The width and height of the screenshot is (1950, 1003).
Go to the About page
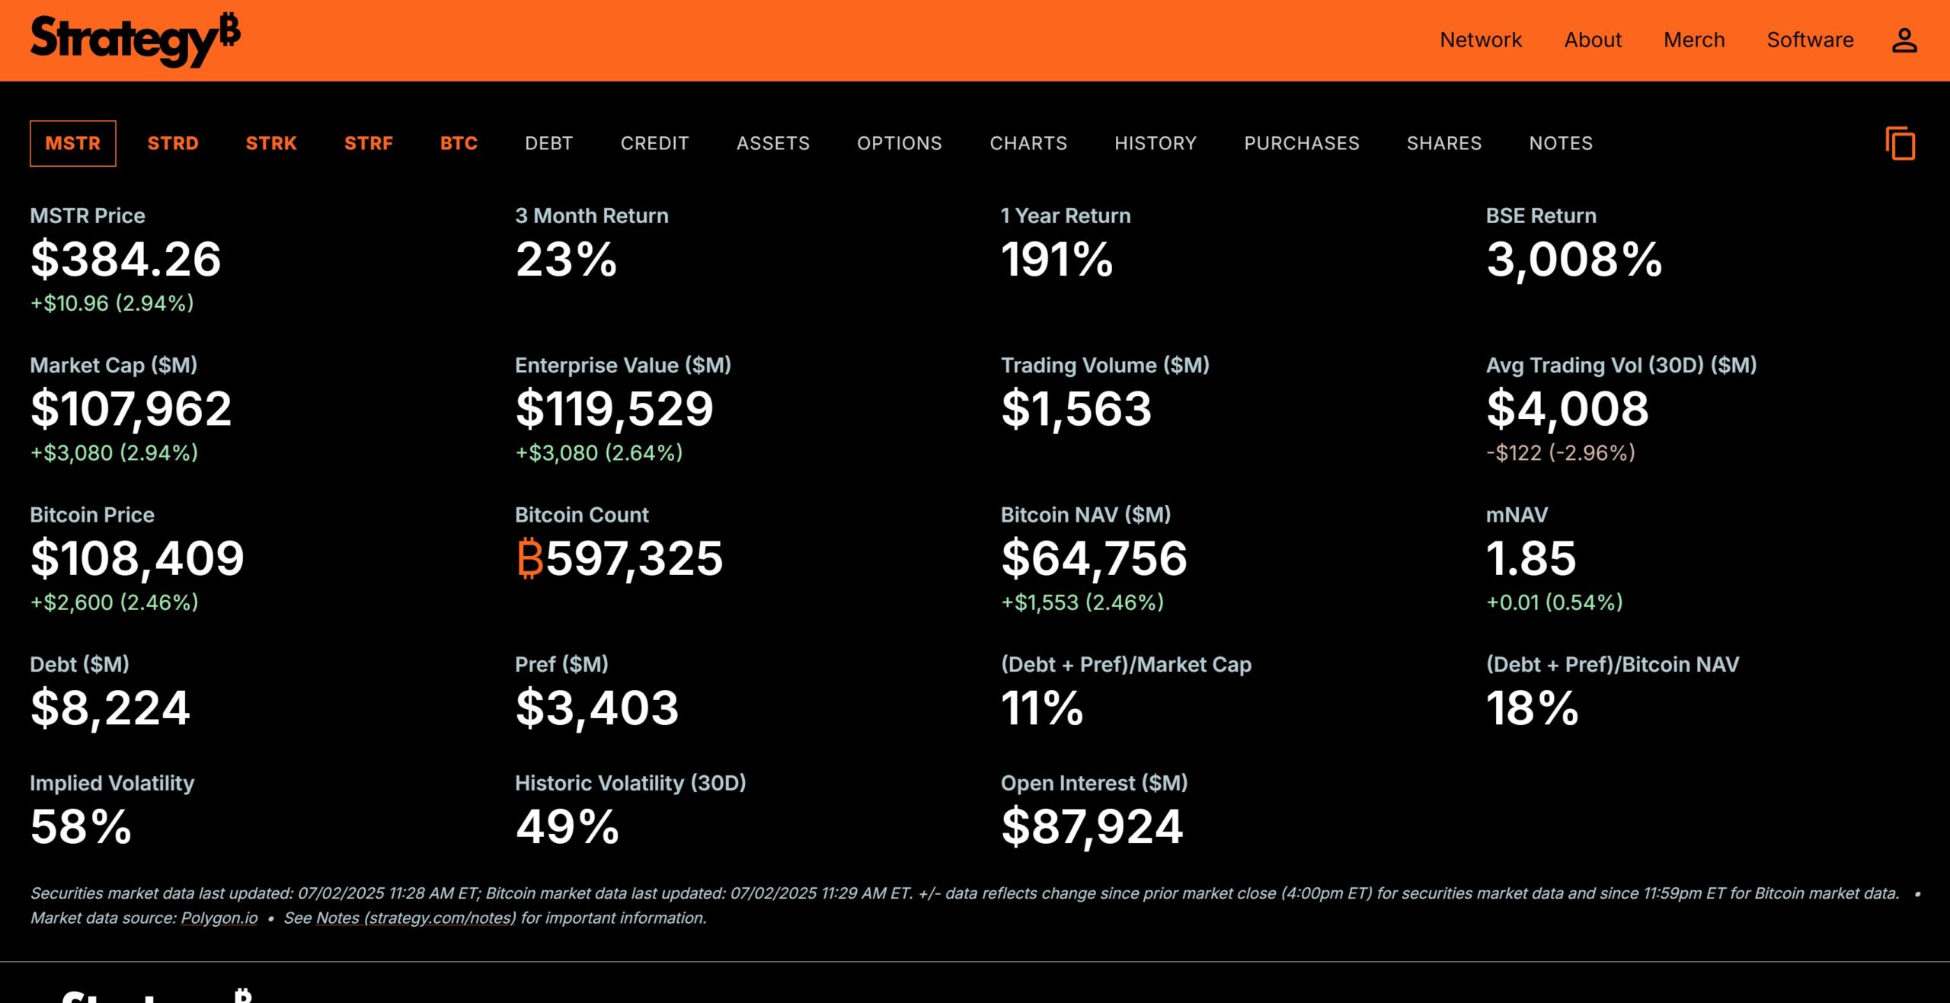[1593, 40]
